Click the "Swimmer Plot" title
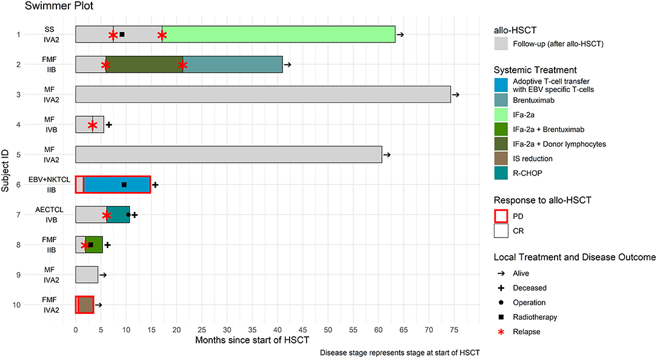Screen dimensions: 657x358 (x=59, y=6)
